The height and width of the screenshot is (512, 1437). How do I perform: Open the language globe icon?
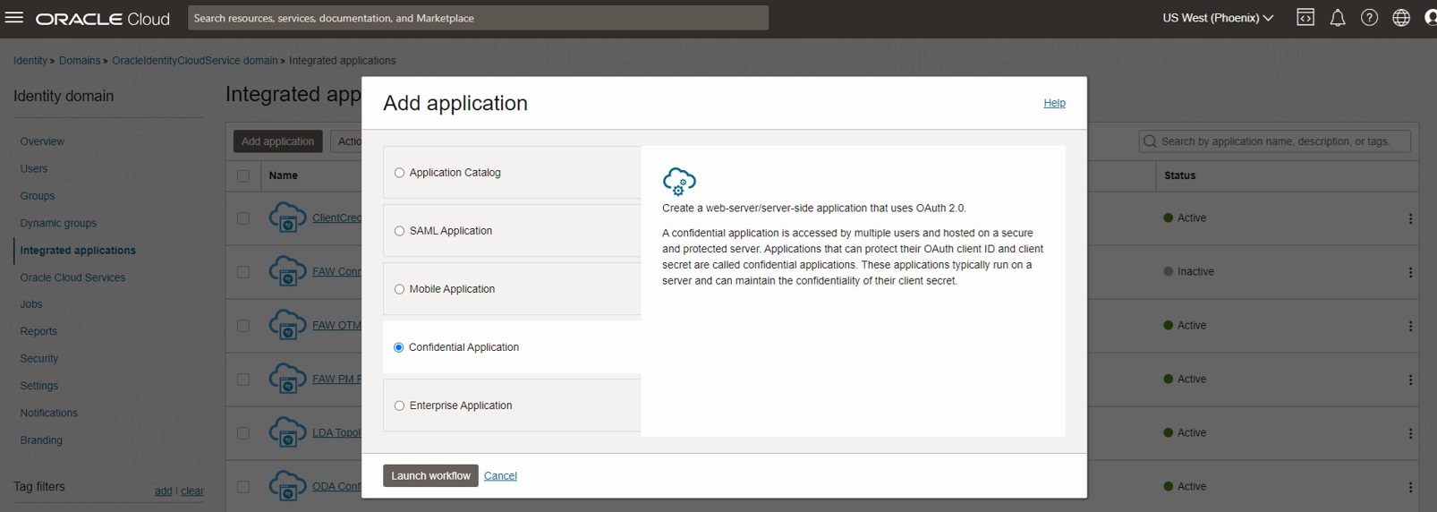[x=1401, y=18]
